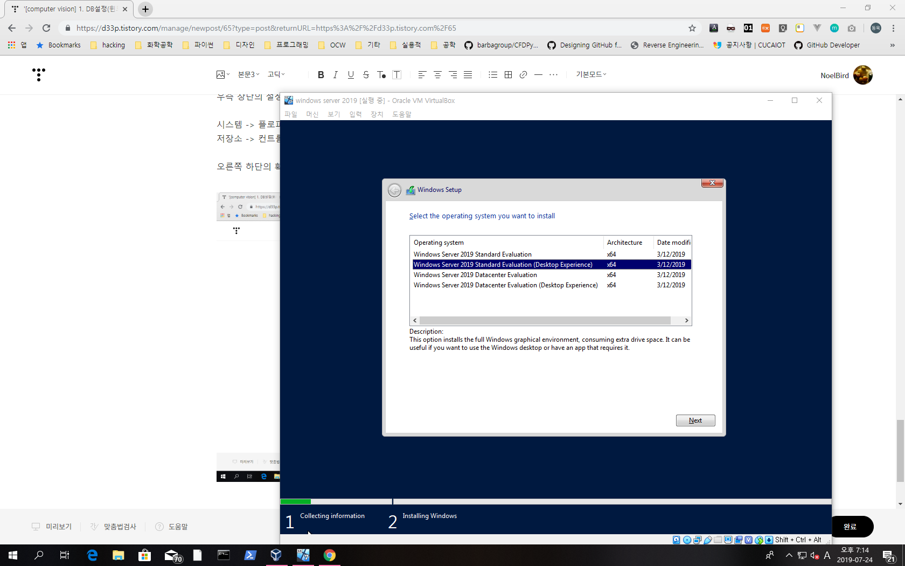Underline text using the U icon

click(x=351, y=75)
